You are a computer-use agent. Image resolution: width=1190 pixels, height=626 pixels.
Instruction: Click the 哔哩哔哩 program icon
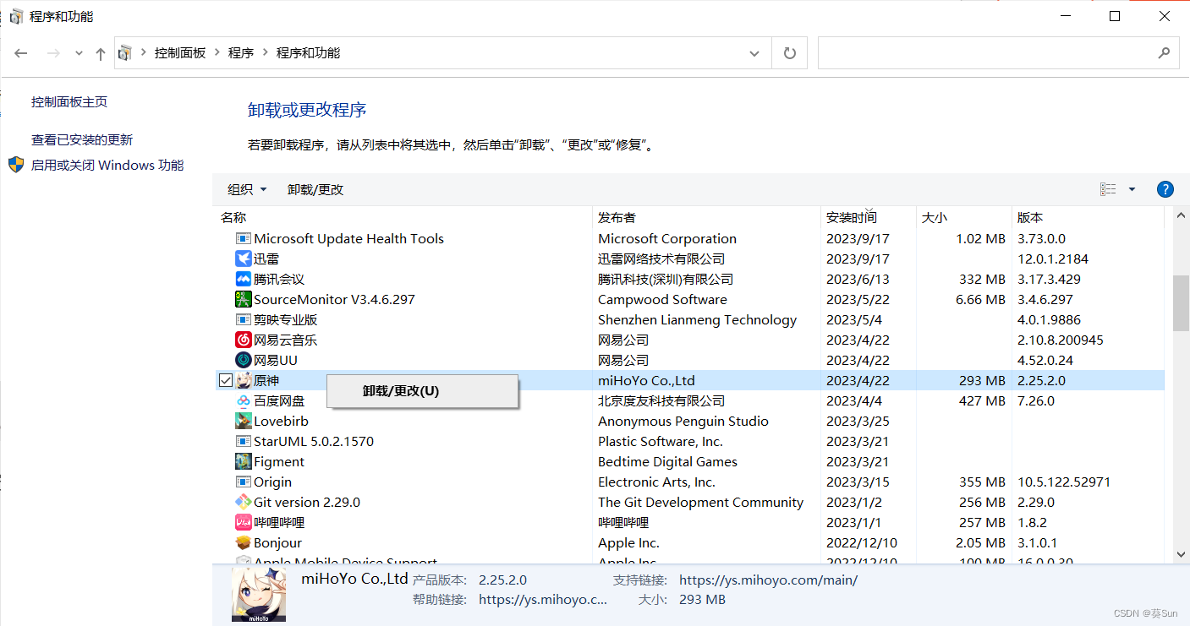point(244,523)
